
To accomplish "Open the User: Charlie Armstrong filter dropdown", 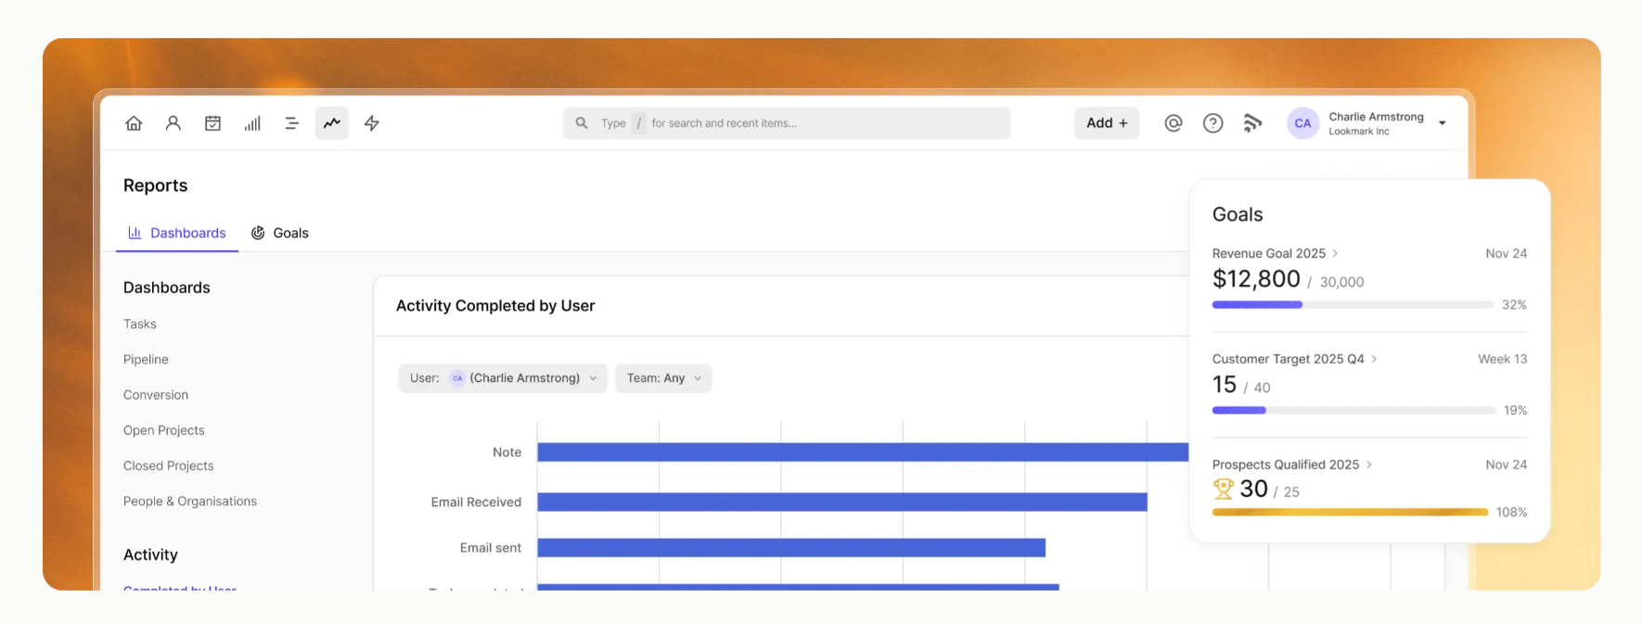I will click(503, 378).
